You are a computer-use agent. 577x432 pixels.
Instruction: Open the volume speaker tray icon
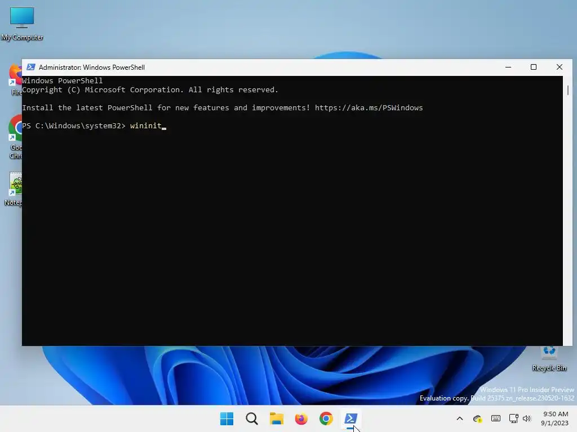click(x=527, y=418)
